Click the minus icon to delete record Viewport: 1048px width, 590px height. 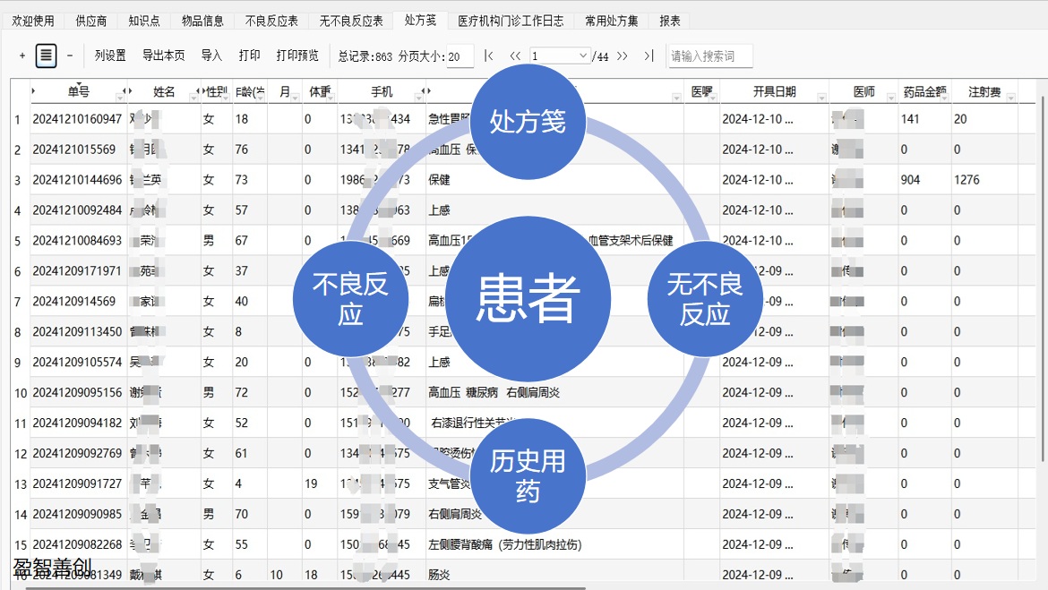coord(70,56)
